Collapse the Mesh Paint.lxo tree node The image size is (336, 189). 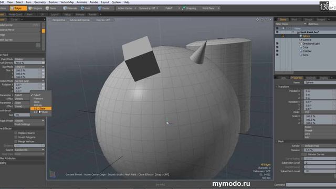(x=293, y=32)
